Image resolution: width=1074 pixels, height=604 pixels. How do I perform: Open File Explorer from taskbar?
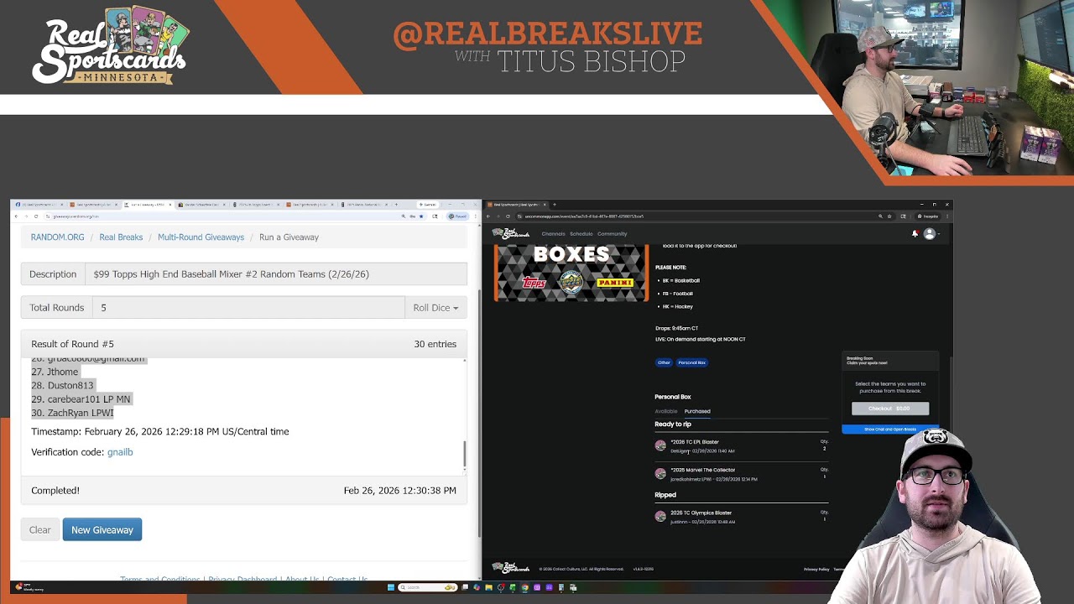pos(488,587)
